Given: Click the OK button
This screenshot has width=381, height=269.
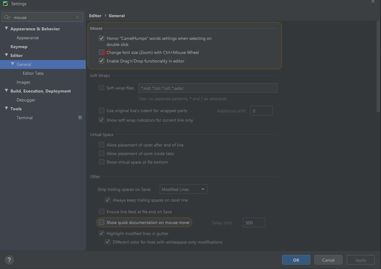Looking at the screenshot, I should (x=296, y=260).
